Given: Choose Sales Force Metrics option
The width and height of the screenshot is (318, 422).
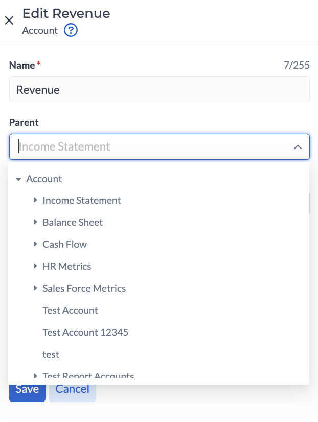Looking at the screenshot, I should (x=84, y=288).
